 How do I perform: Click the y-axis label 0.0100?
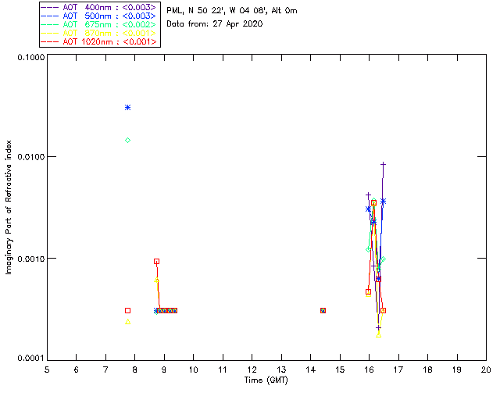coord(30,157)
